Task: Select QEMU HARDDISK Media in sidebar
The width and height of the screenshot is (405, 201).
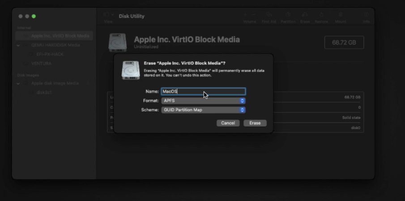Action: (55, 45)
